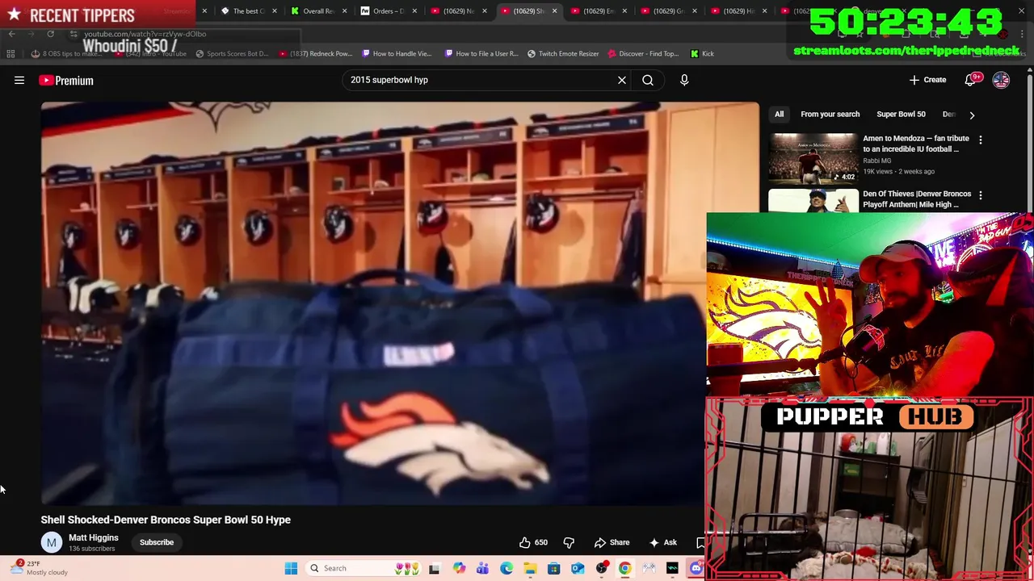
Task: Launch Microsoft Teams from taskbar
Action: click(482, 568)
